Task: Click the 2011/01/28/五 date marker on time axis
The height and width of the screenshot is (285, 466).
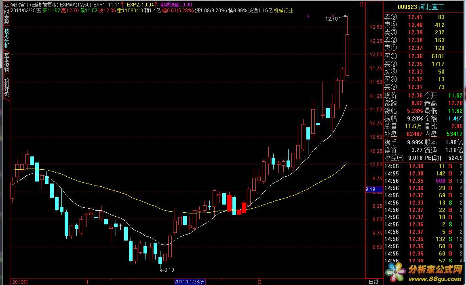Action: (x=190, y=282)
